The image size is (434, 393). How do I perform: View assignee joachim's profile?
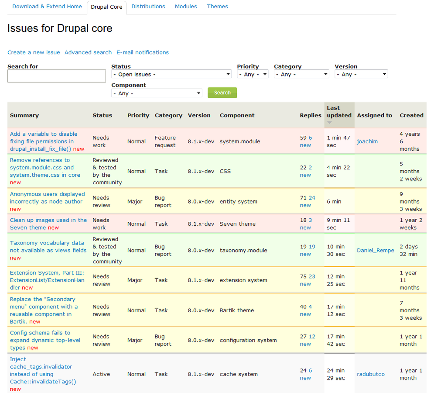tap(367, 141)
